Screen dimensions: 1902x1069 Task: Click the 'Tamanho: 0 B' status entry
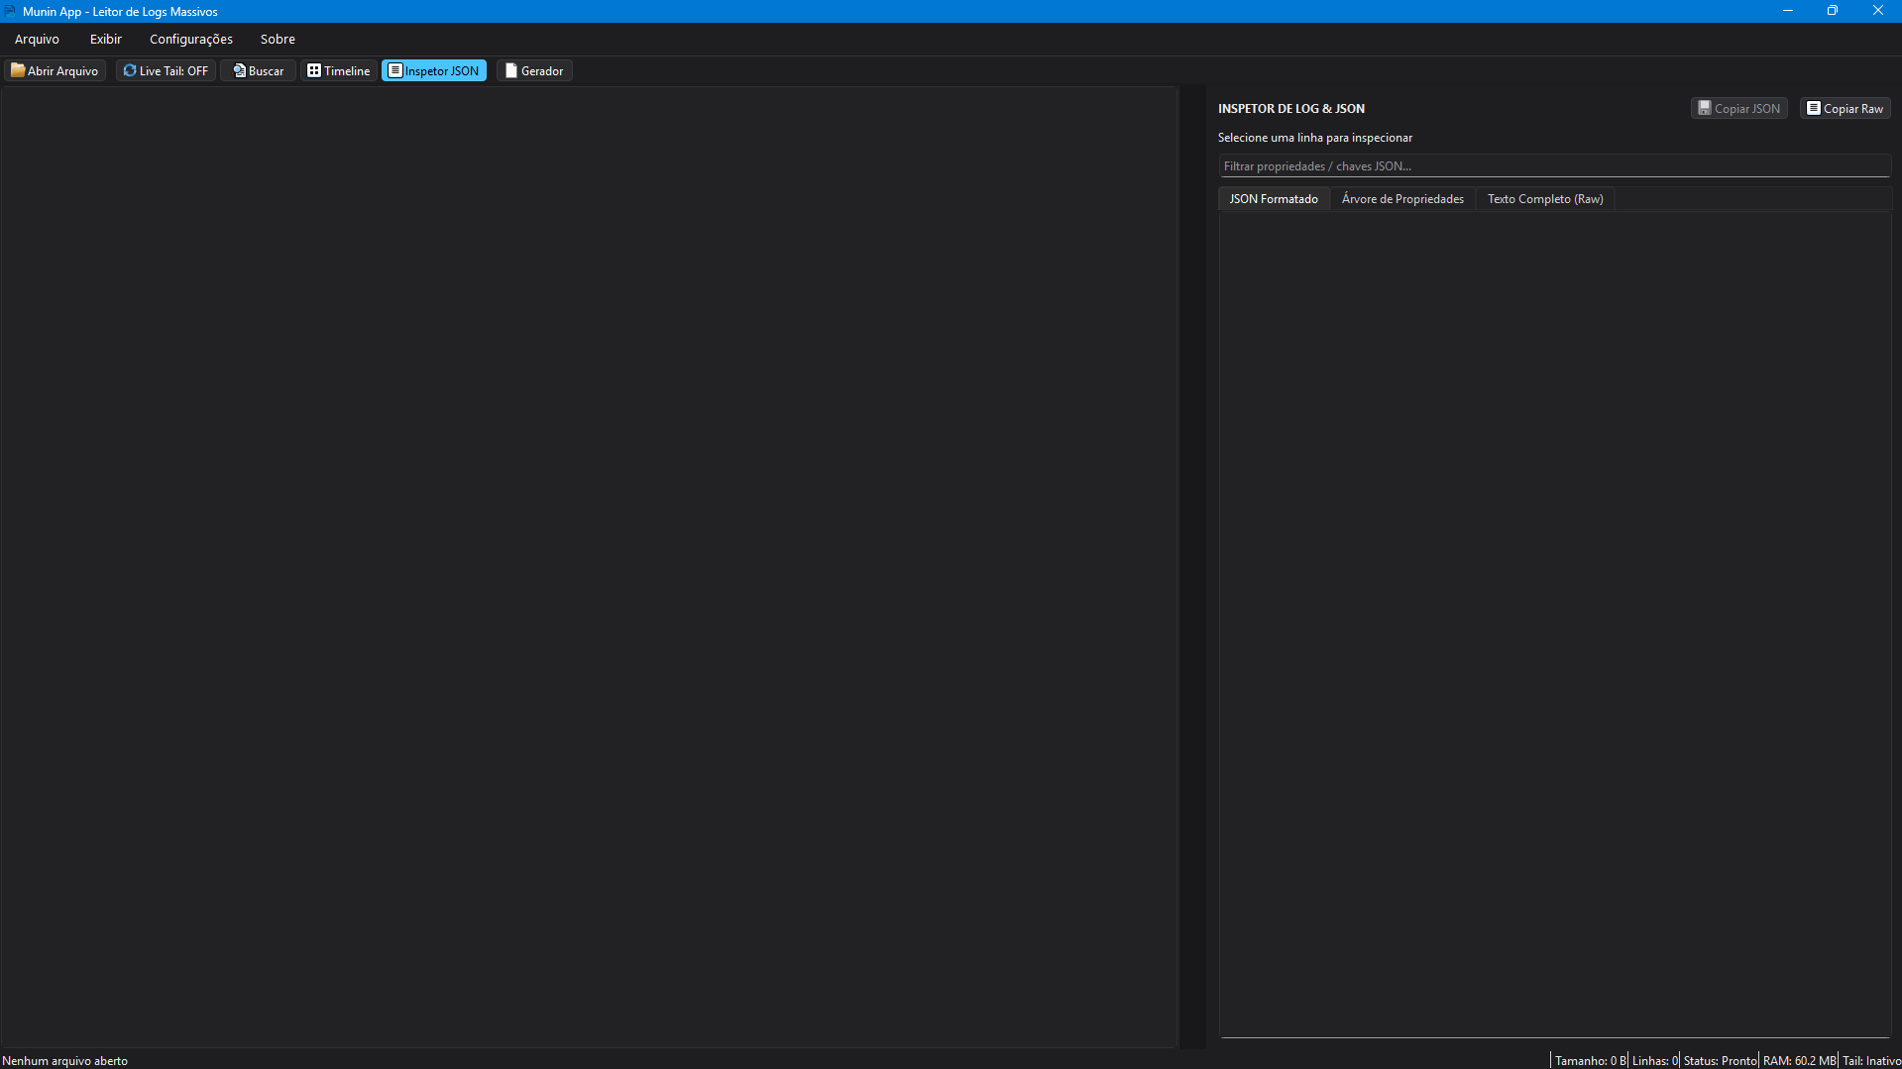(x=1590, y=1060)
